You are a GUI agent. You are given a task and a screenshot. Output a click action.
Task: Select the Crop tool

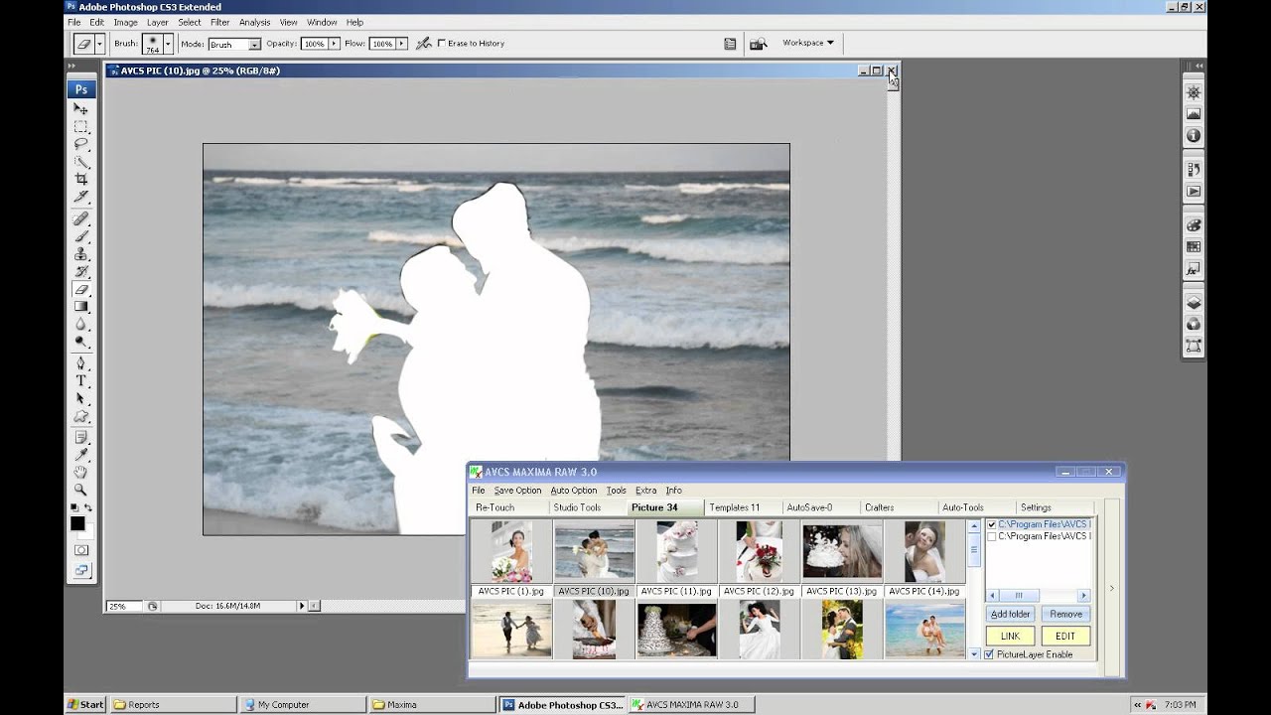pyautogui.click(x=80, y=180)
